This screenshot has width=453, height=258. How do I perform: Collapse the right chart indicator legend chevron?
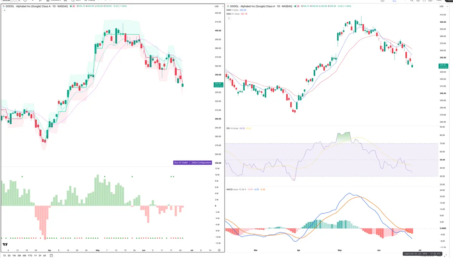(229, 18)
